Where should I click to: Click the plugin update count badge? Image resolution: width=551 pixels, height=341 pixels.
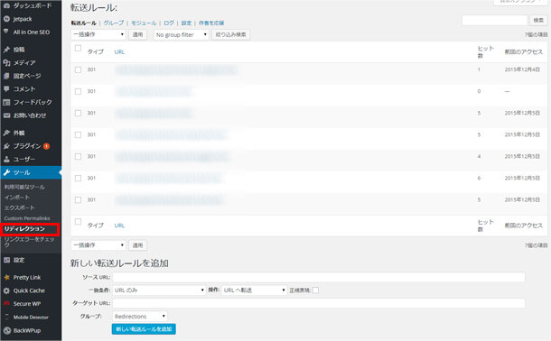(x=46, y=146)
